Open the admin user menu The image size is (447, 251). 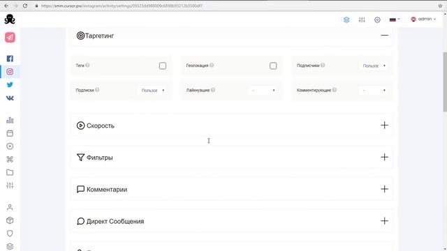tap(423, 19)
